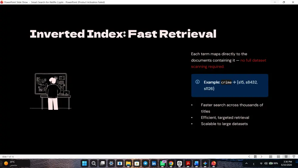Image resolution: width=298 pixels, height=168 pixels.
Task: Open the blue window app next to Settings on the taskbar
Action: [120, 163]
